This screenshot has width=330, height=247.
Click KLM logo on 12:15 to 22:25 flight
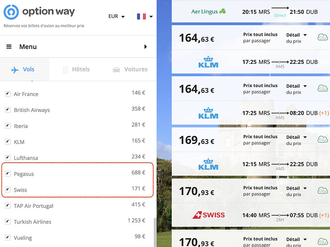click(x=208, y=164)
